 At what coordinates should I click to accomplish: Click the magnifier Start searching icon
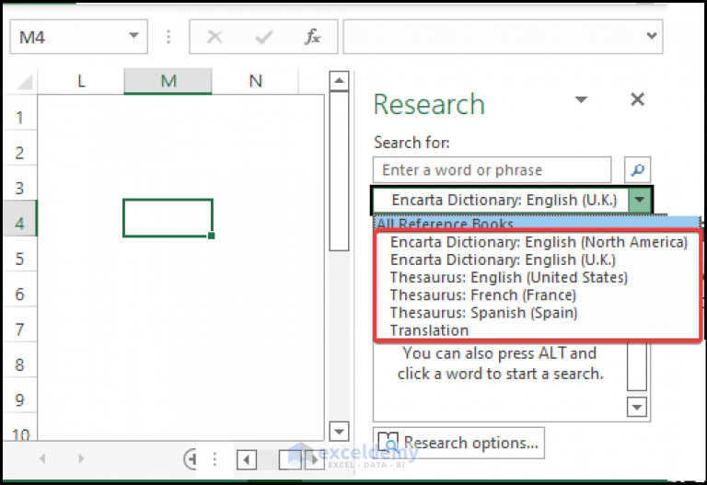638,170
